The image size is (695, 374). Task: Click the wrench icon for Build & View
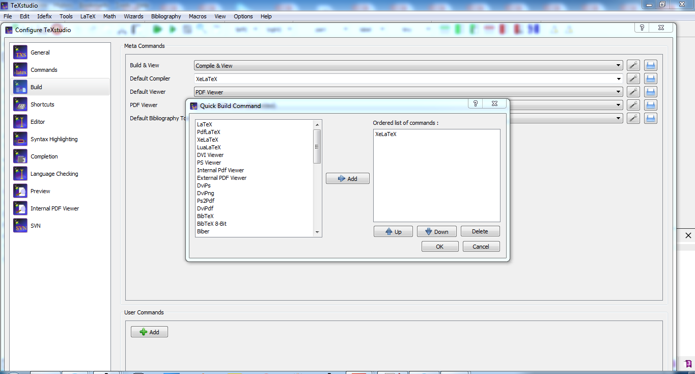pyautogui.click(x=633, y=65)
